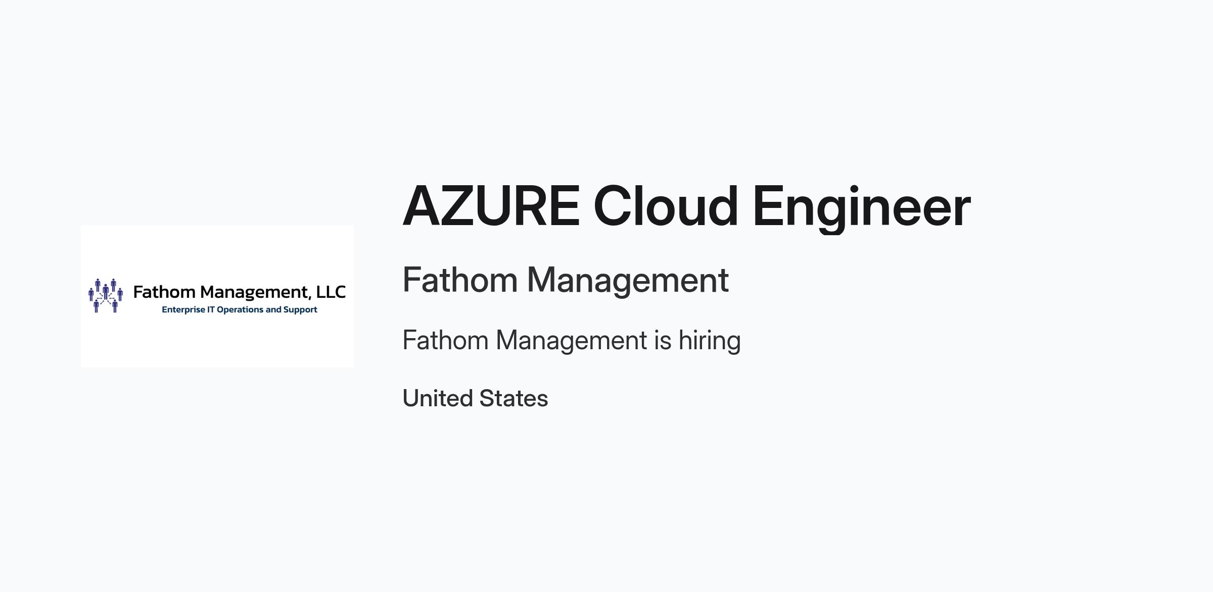Click the word Enterprise in the logo tagline
Viewport: 1213px width, 592px height.
pyautogui.click(x=183, y=310)
